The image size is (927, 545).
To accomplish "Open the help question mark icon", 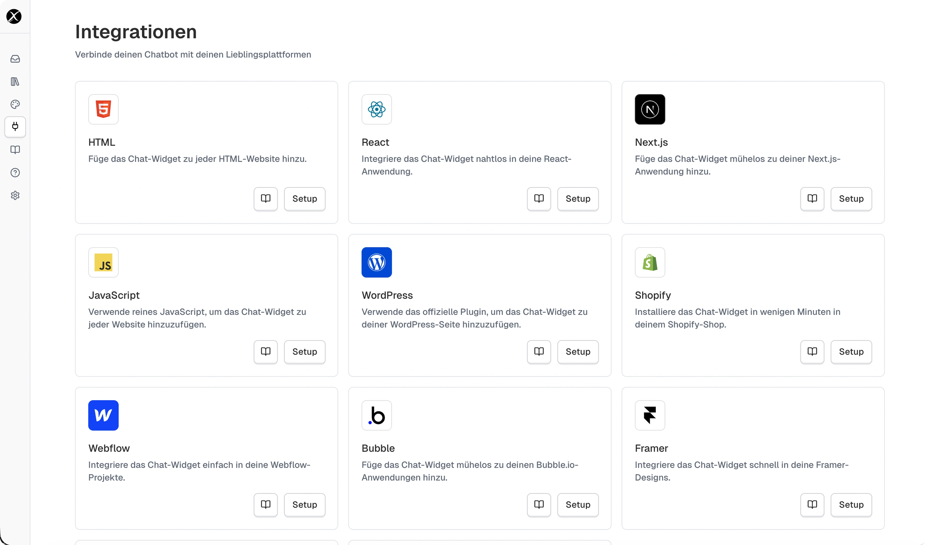I will tap(15, 173).
